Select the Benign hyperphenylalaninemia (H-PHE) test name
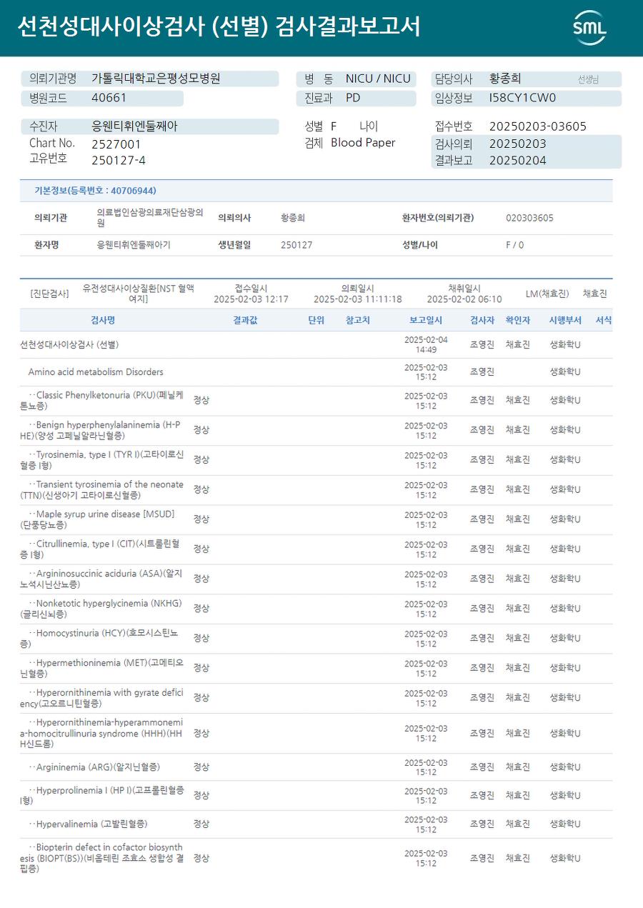The height and width of the screenshot is (908, 643). click(100, 430)
